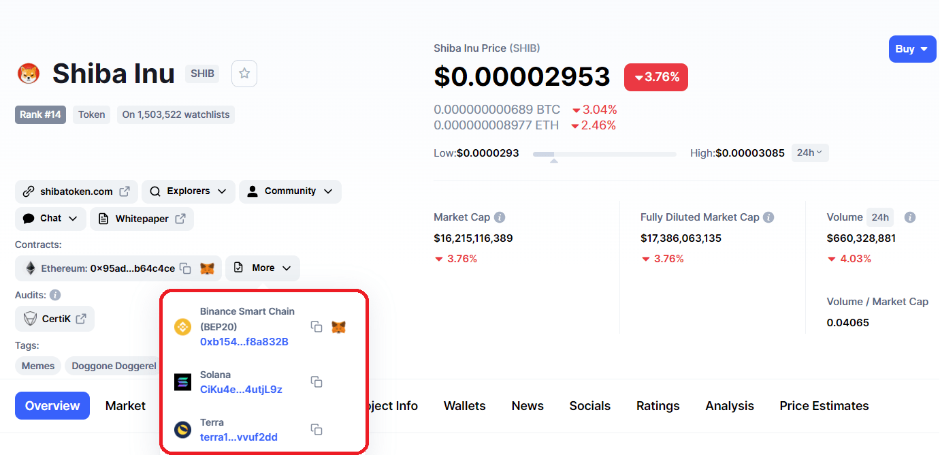
Task: Click the 1,503,522 watchlists badge
Action: click(x=176, y=114)
